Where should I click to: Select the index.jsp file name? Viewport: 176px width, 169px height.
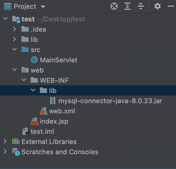pyautogui.click(x=54, y=122)
